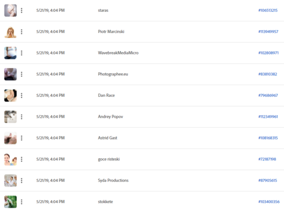
Task: Click the kebab menu beside WavebreakMediaMicro entry
Action: [22, 53]
